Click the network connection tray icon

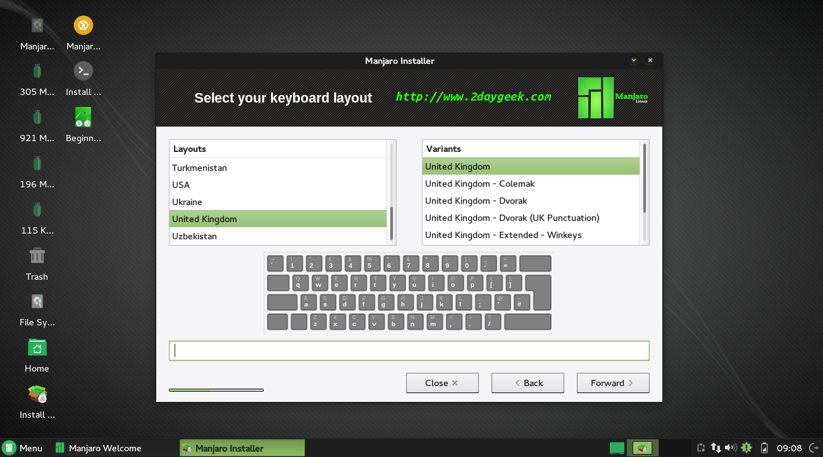pyautogui.click(x=716, y=448)
